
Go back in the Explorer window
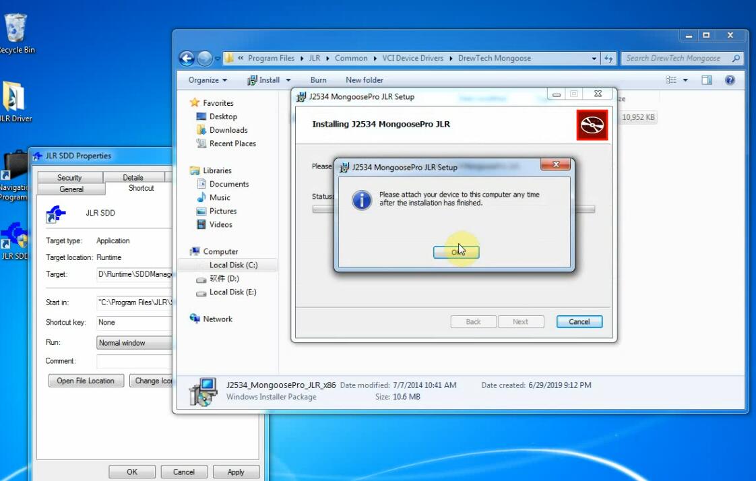[x=187, y=59]
